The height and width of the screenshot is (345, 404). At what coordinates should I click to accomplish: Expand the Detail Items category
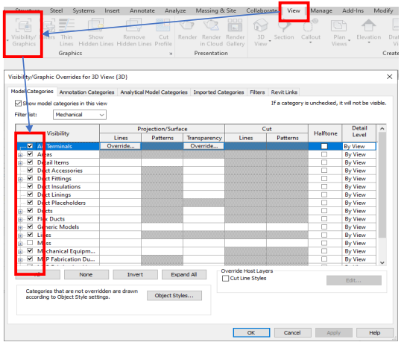tap(20, 163)
